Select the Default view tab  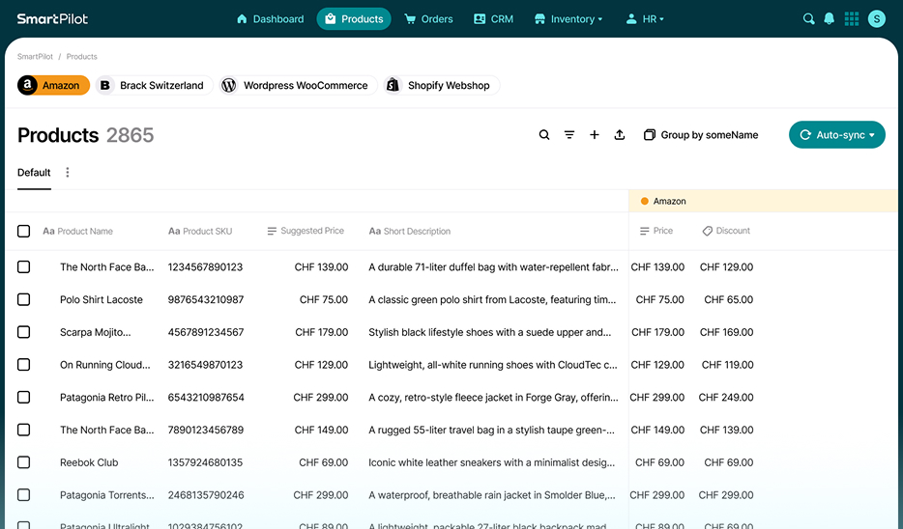[34, 173]
